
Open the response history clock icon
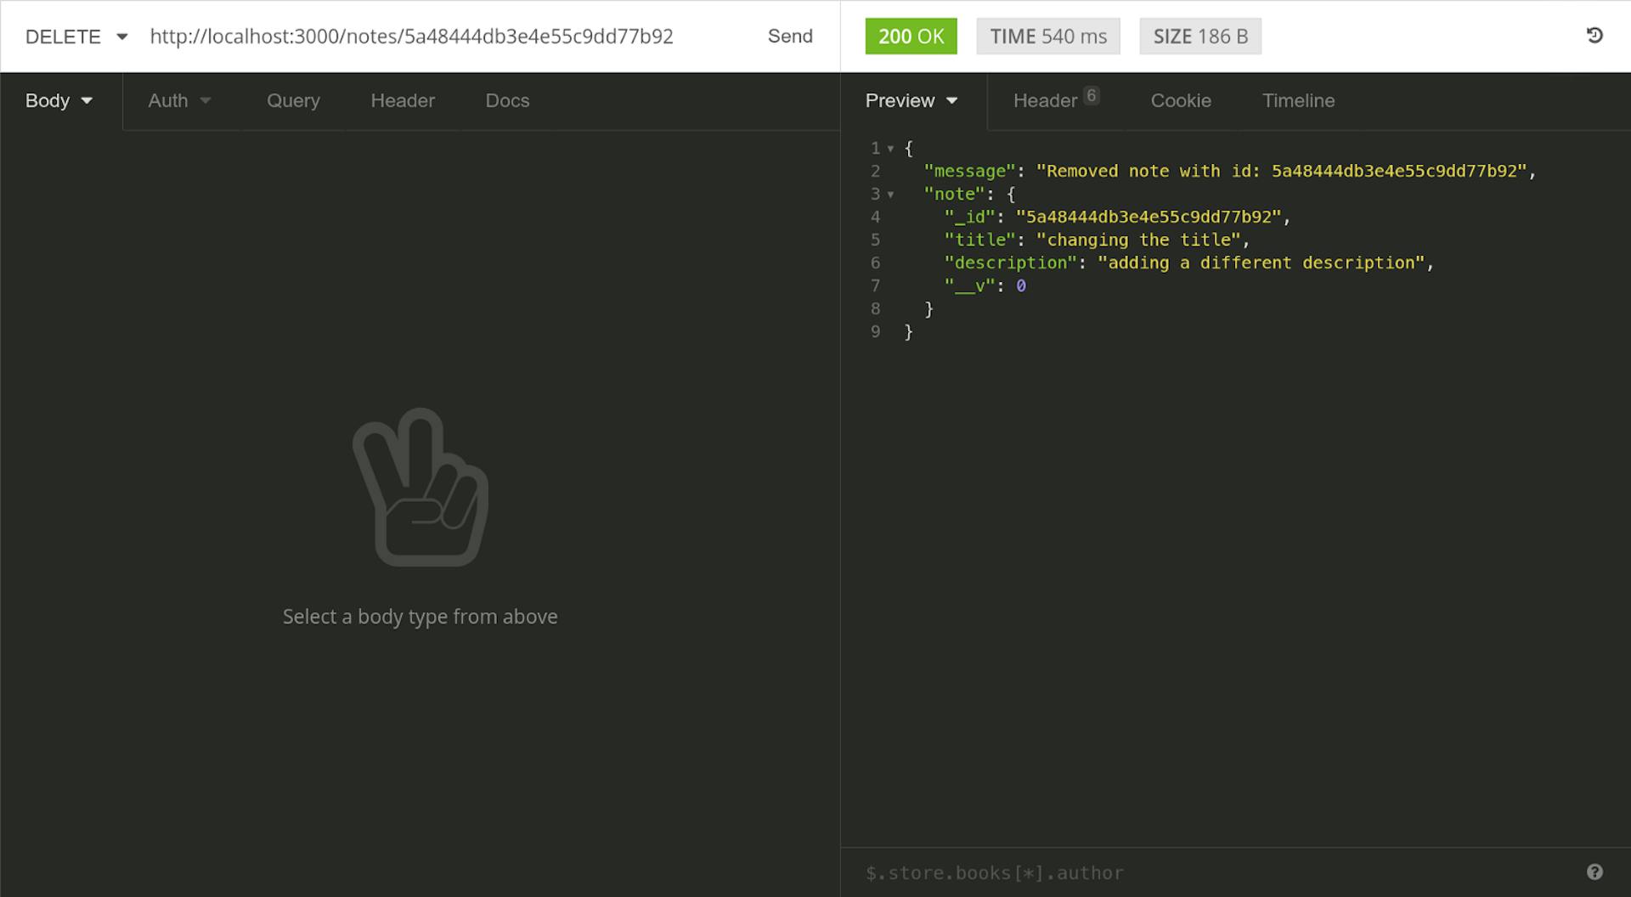[x=1594, y=36]
